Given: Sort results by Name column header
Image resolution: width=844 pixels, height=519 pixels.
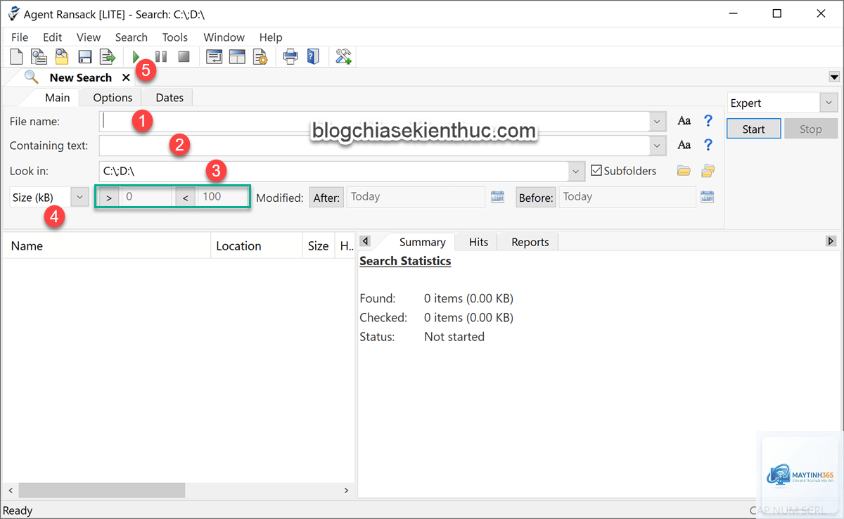Looking at the screenshot, I should 107,245.
